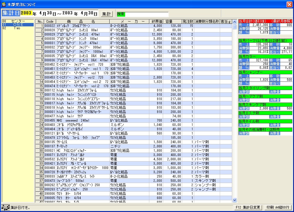Select store 01 ONE in list

click(x=18, y=25)
